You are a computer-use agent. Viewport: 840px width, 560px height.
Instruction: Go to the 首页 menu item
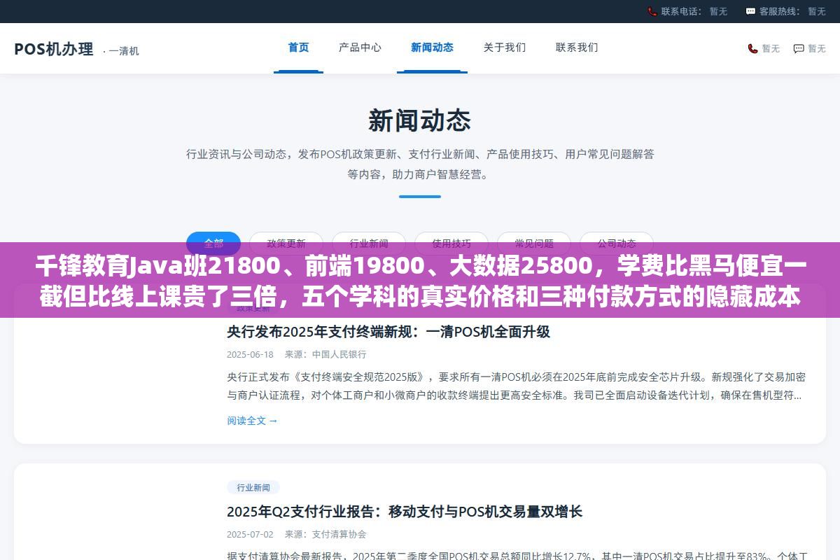point(298,48)
